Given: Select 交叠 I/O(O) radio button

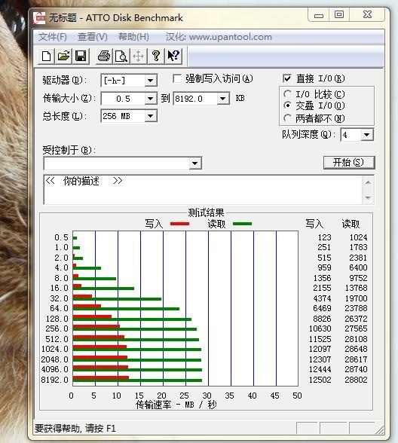Looking at the screenshot, I should (x=287, y=105).
